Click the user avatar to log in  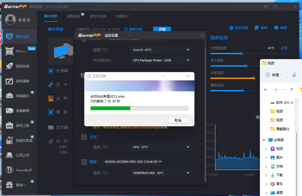coord(10,20)
